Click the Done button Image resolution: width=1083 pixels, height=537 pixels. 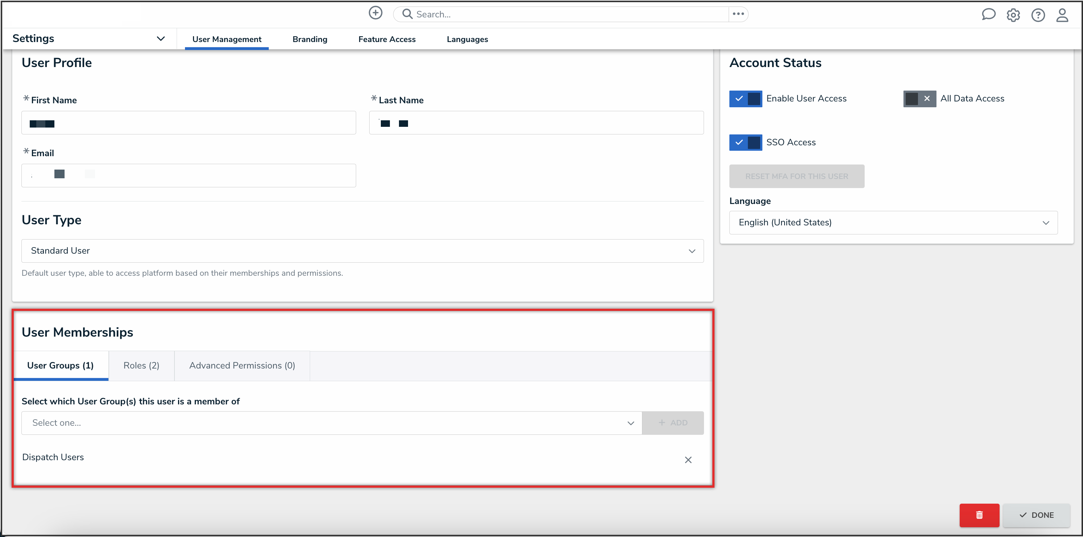pyautogui.click(x=1036, y=515)
